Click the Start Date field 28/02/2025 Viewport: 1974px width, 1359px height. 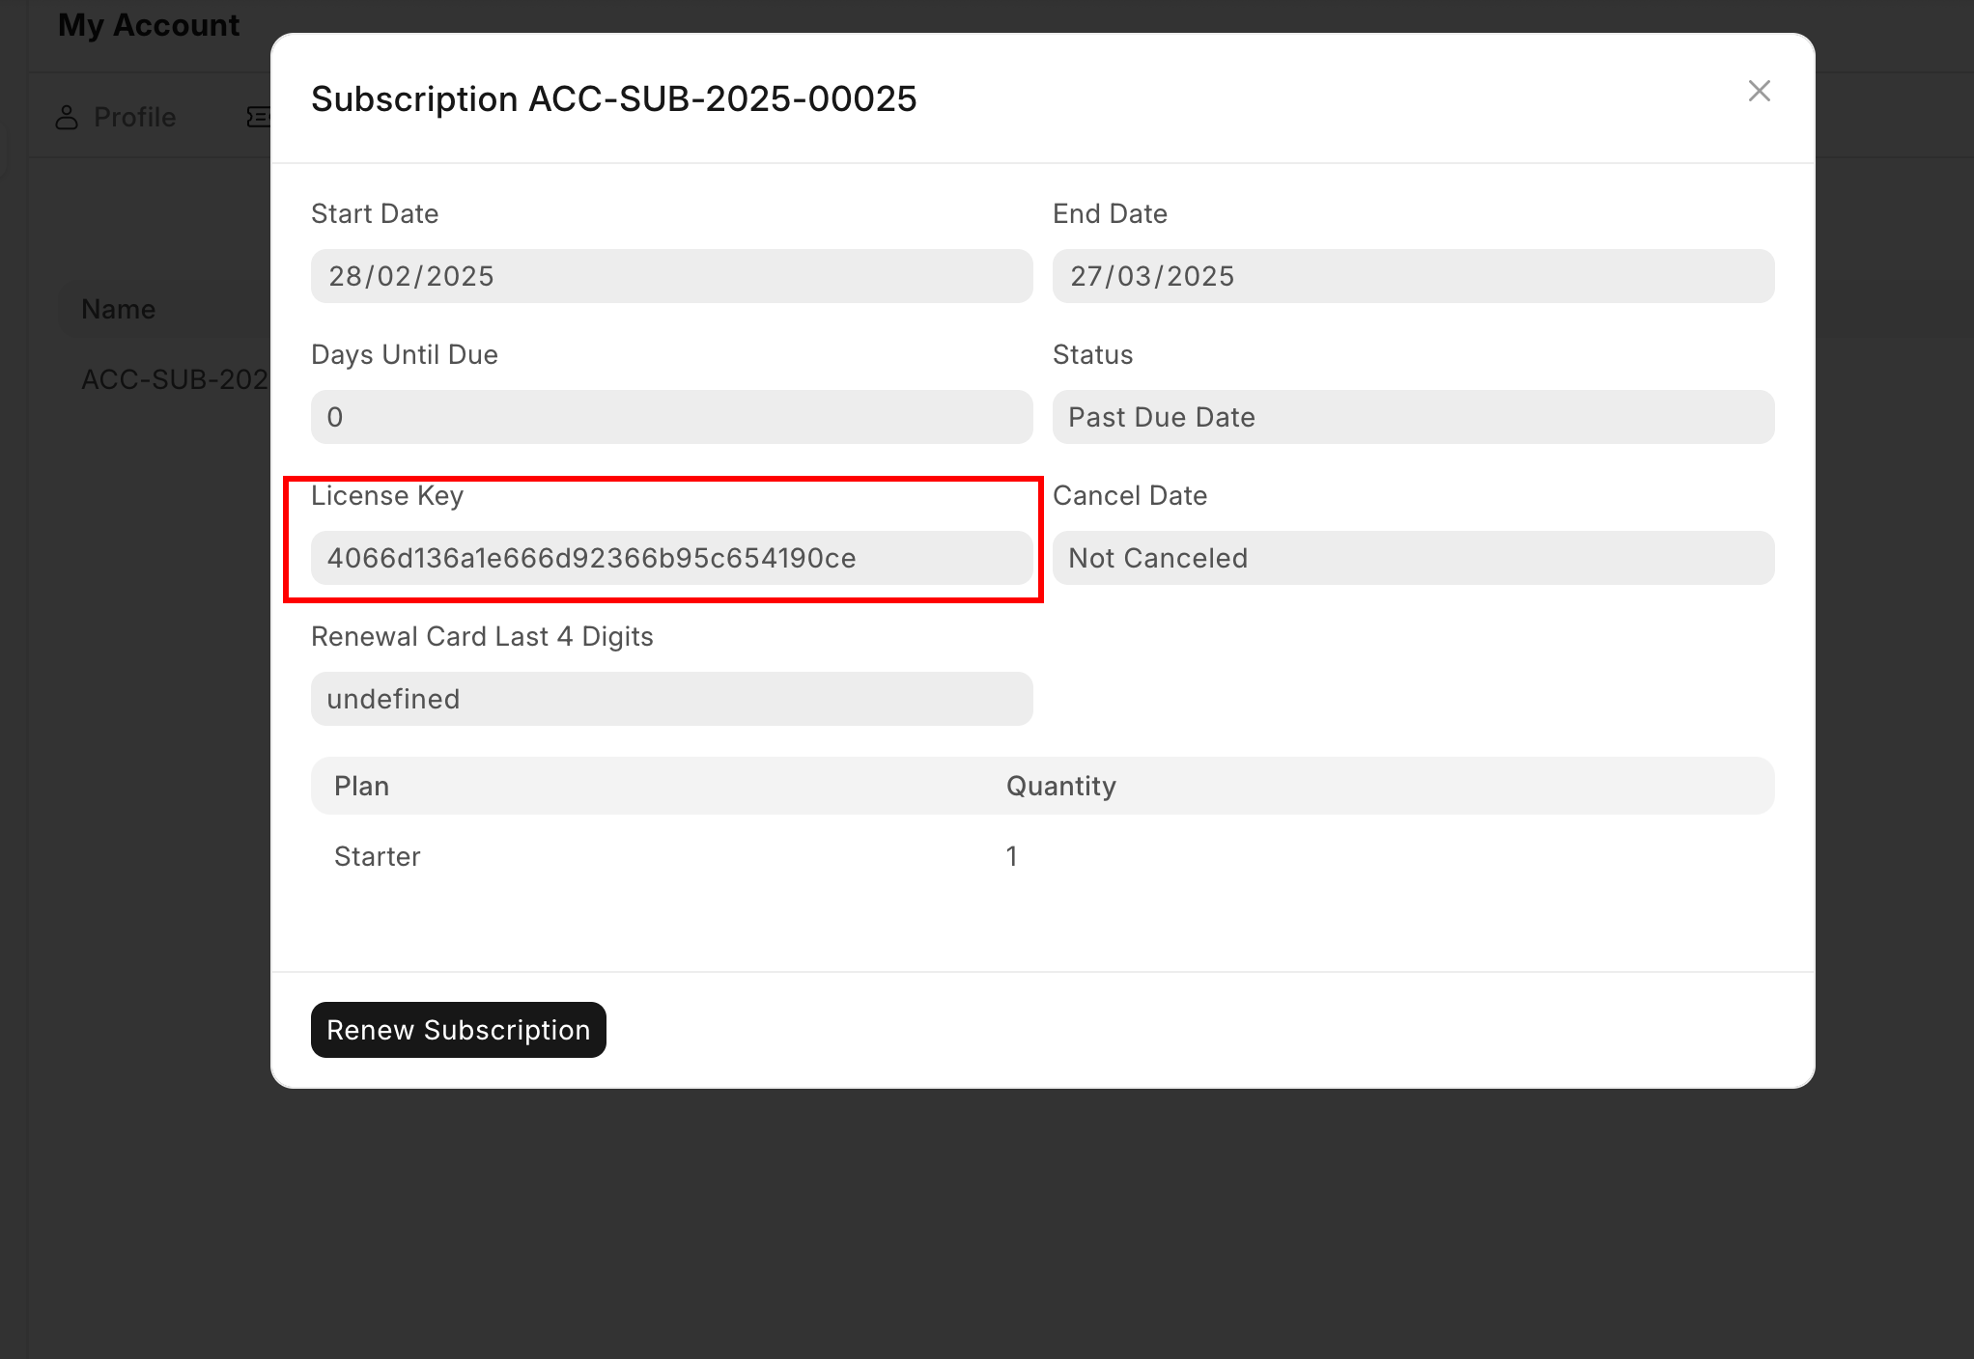tap(671, 276)
